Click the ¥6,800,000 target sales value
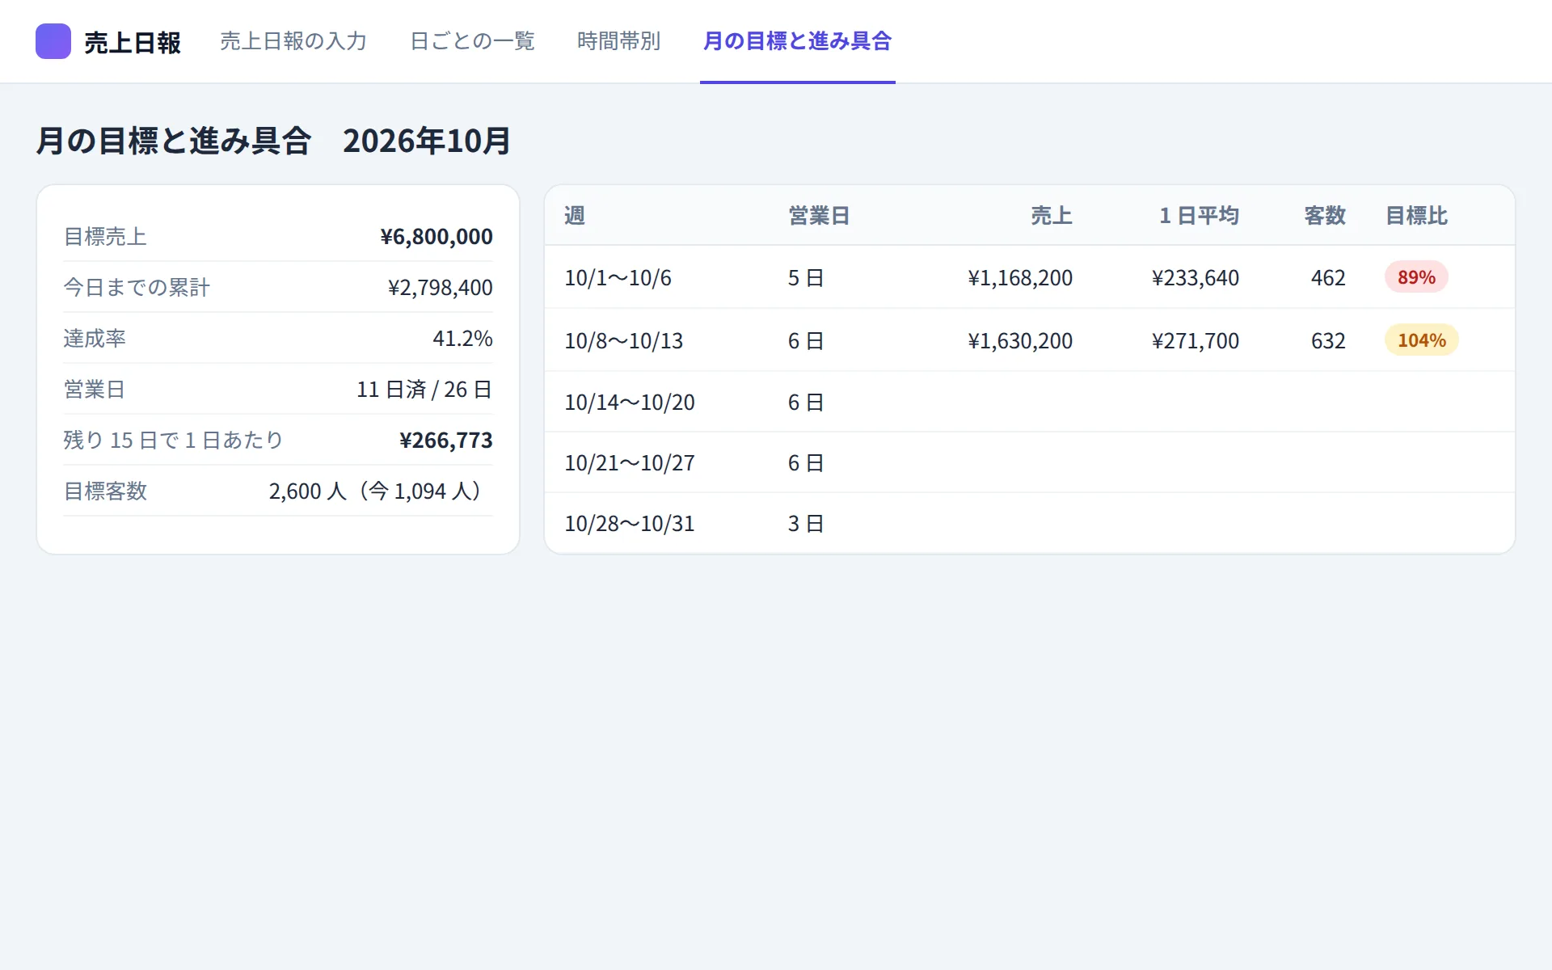Viewport: 1552px width, 970px height. click(x=436, y=237)
